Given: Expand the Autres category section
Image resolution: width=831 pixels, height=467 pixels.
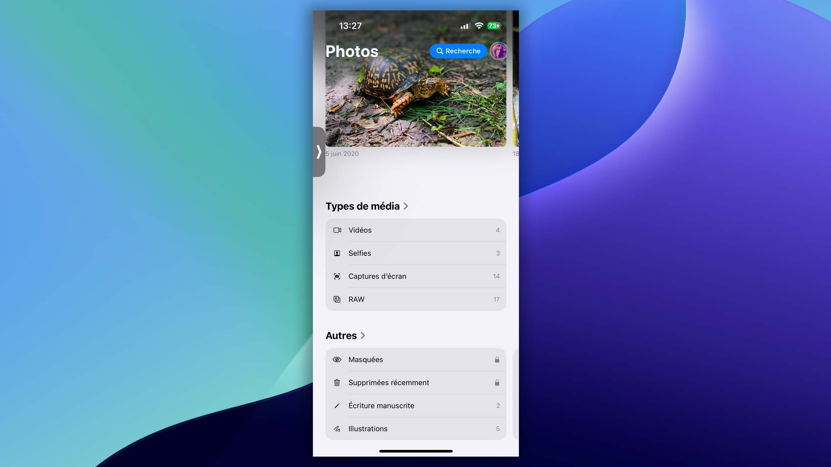Looking at the screenshot, I should click(x=345, y=335).
